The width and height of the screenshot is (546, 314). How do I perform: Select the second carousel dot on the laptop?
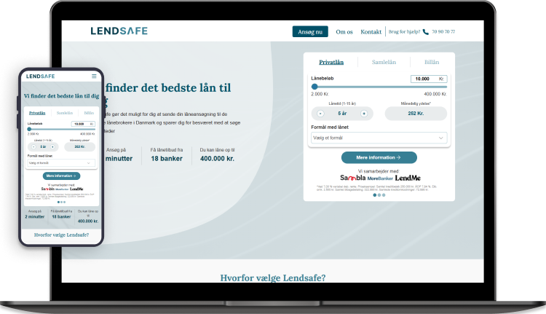[x=379, y=195]
